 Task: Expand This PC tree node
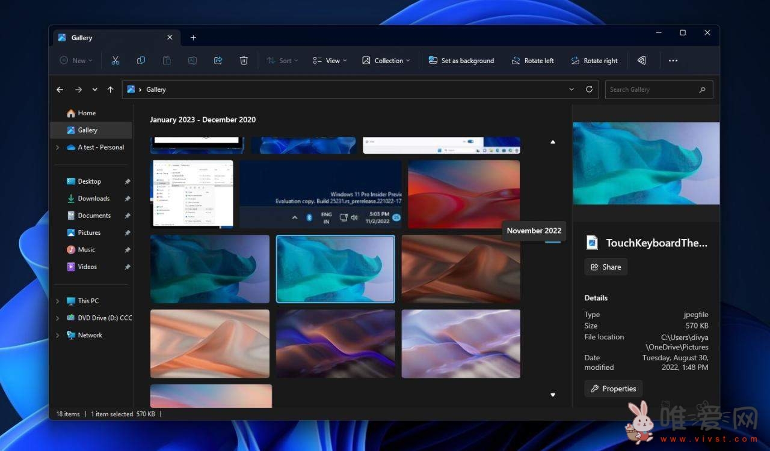point(58,301)
